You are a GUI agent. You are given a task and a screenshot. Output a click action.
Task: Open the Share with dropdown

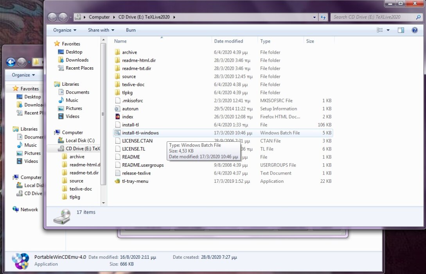coord(101,30)
